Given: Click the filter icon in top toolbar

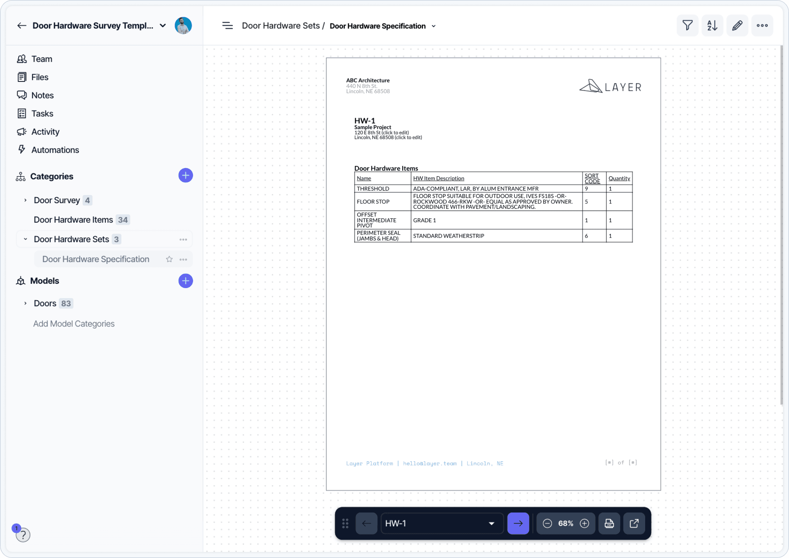Looking at the screenshot, I should click(x=687, y=25).
